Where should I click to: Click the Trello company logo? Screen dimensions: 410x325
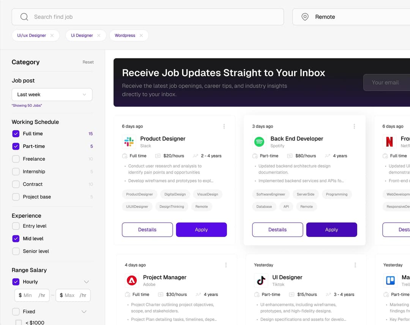[390, 281]
